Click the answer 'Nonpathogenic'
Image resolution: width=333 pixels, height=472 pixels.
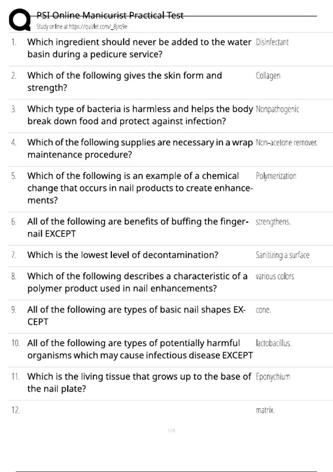[x=277, y=109]
